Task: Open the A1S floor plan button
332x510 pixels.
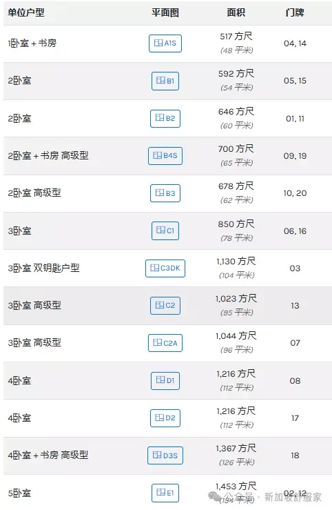Action: (165, 43)
